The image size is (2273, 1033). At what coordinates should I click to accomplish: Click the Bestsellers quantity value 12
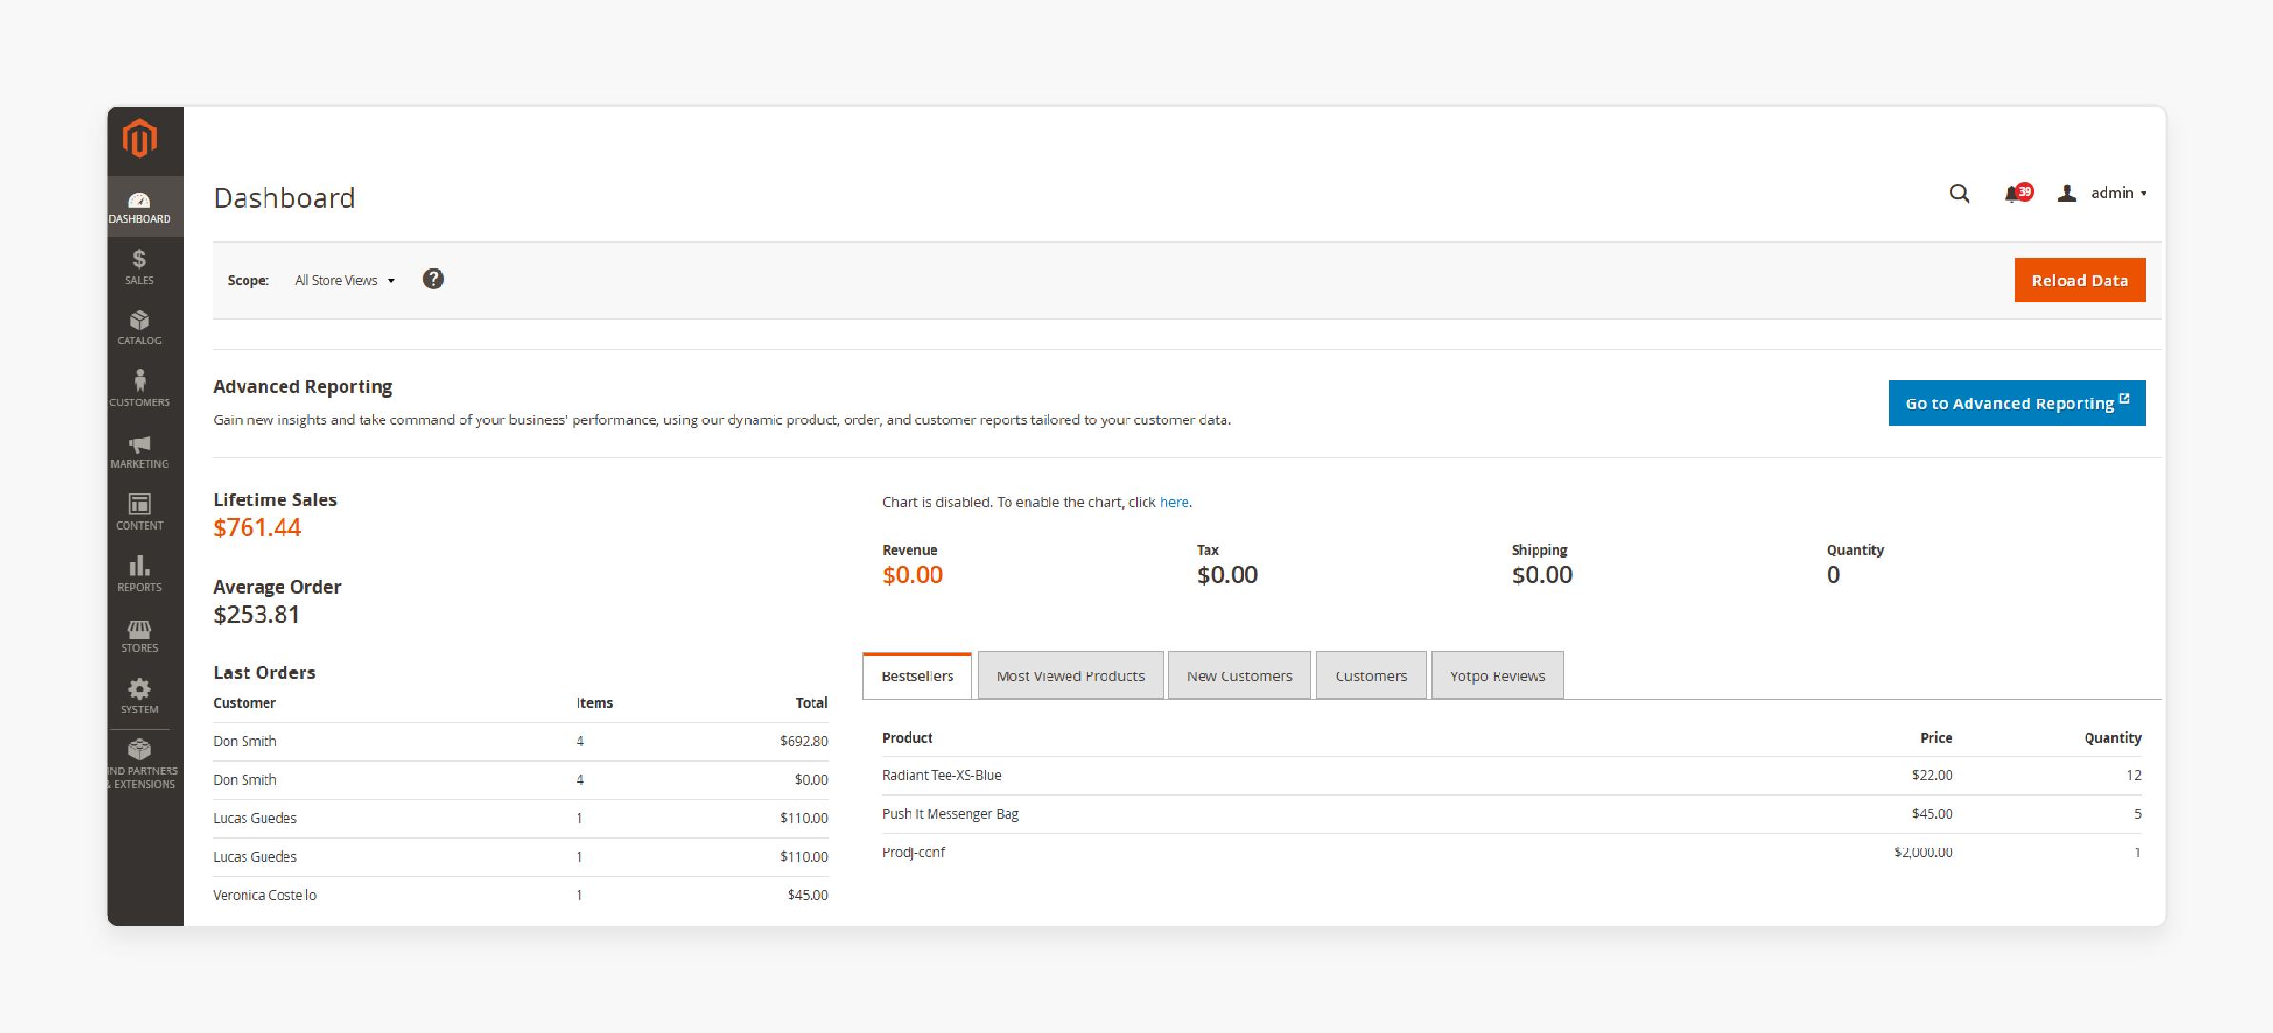pos(2133,775)
